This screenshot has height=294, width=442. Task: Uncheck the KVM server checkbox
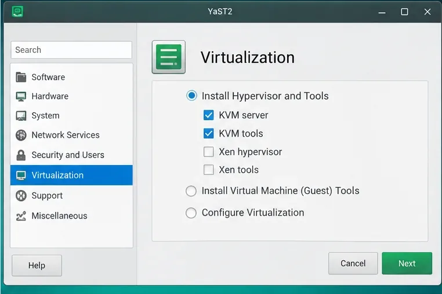209,115
